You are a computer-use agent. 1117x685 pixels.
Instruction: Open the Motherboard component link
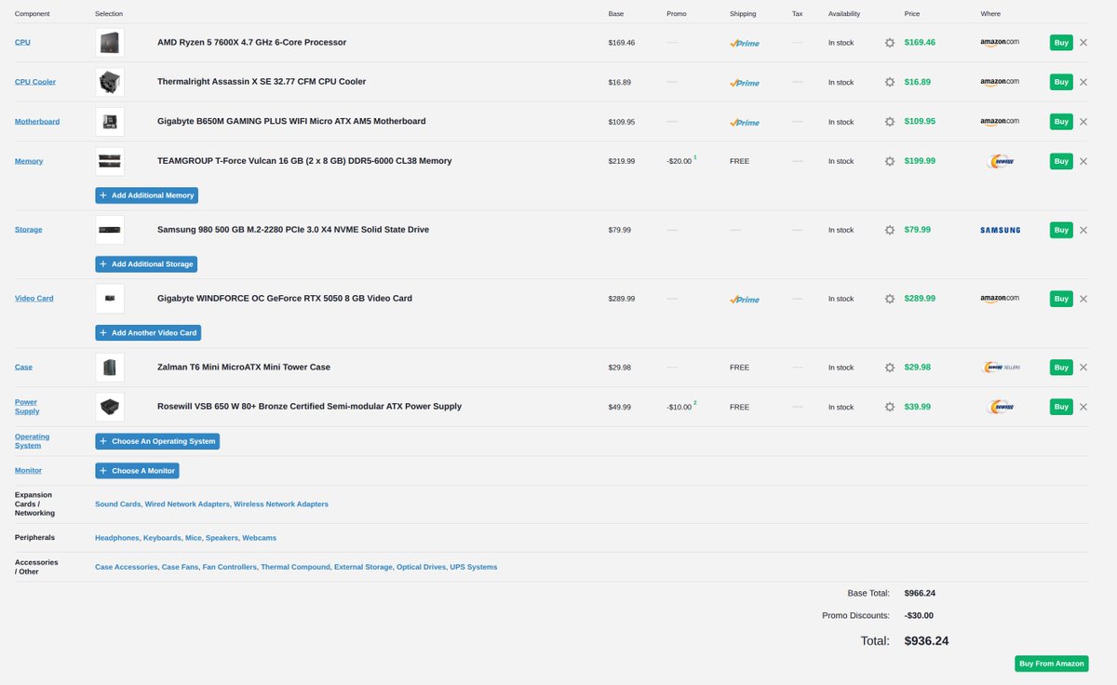tap(37, 122)
